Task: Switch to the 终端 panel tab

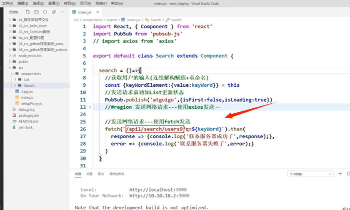Action: click(x=78, y=174)
